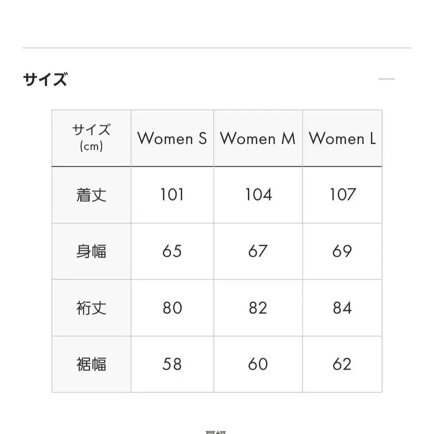This screenshot has width=434, height=434.
Task: Select the Women M column header
Action: pos(257,139)
